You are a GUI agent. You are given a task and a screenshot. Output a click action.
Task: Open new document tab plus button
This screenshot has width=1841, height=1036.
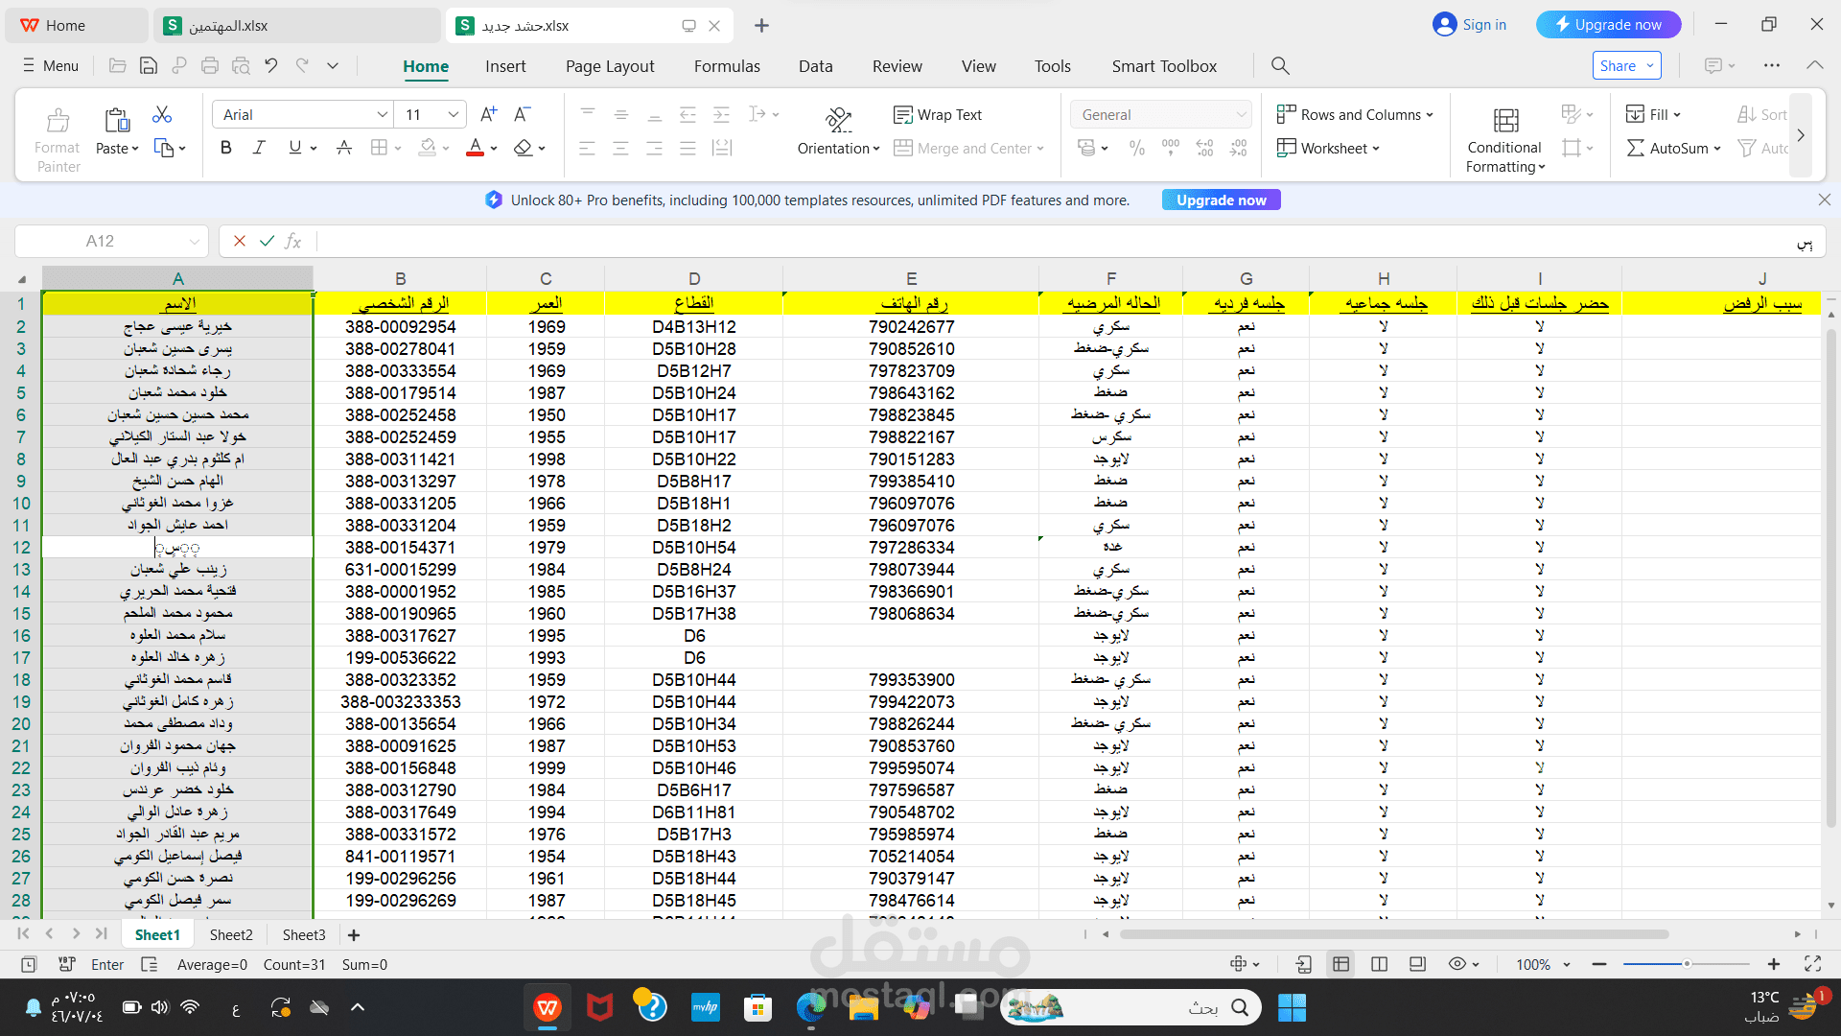click(761, 25)
